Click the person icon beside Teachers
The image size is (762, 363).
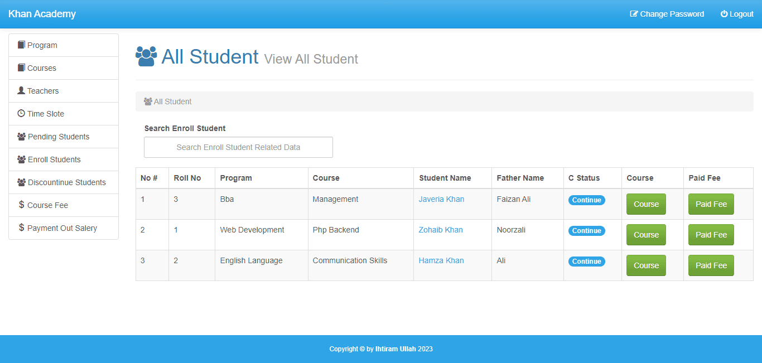pos(21,90)
